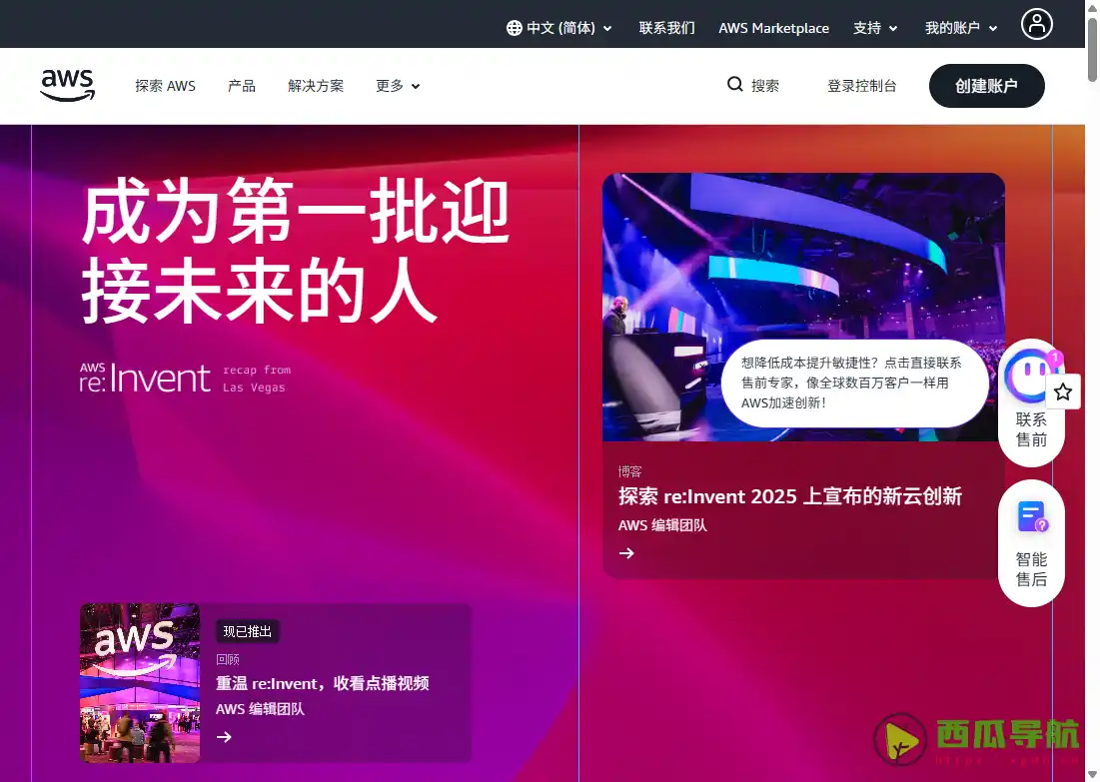Screen dimensions: 1100x782
Task: Click the re:Invent video card thumbnail
Action: tap(140, 682)
